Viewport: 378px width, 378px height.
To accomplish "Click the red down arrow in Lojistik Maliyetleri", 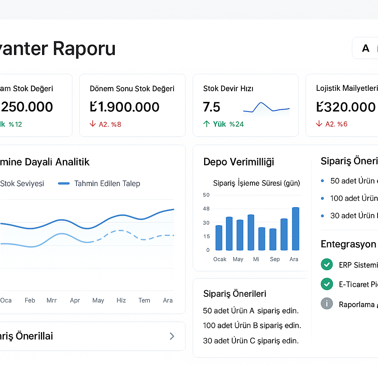I will (319, 124).
